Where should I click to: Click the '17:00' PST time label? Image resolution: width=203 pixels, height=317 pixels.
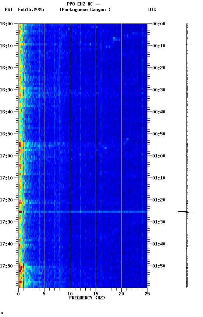coord(6,156)
